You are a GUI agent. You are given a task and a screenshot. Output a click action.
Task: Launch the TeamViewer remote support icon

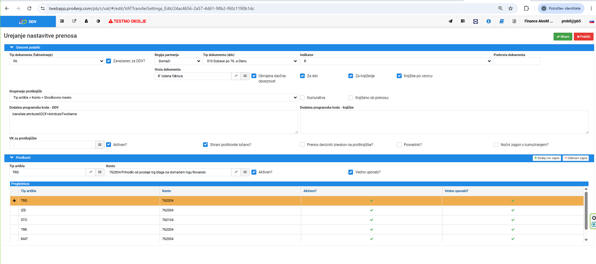click(x=476, y=21)
